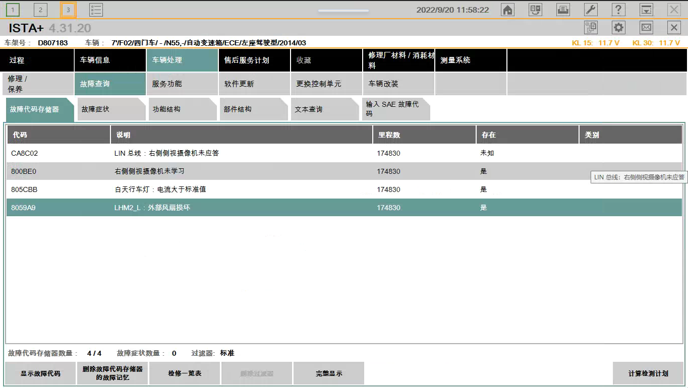Switch to 输入 SAE 故障代码 tab
This screenshot has width=688, height=388.
pyautogui.click(x=396, y=109)
